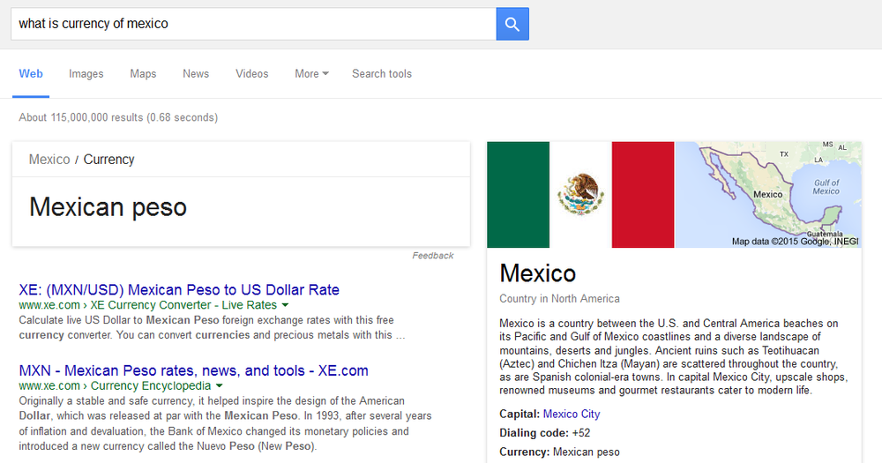Expand the More dropdown menu
Screen dimensions: 882x463
[x=311, y=74]
